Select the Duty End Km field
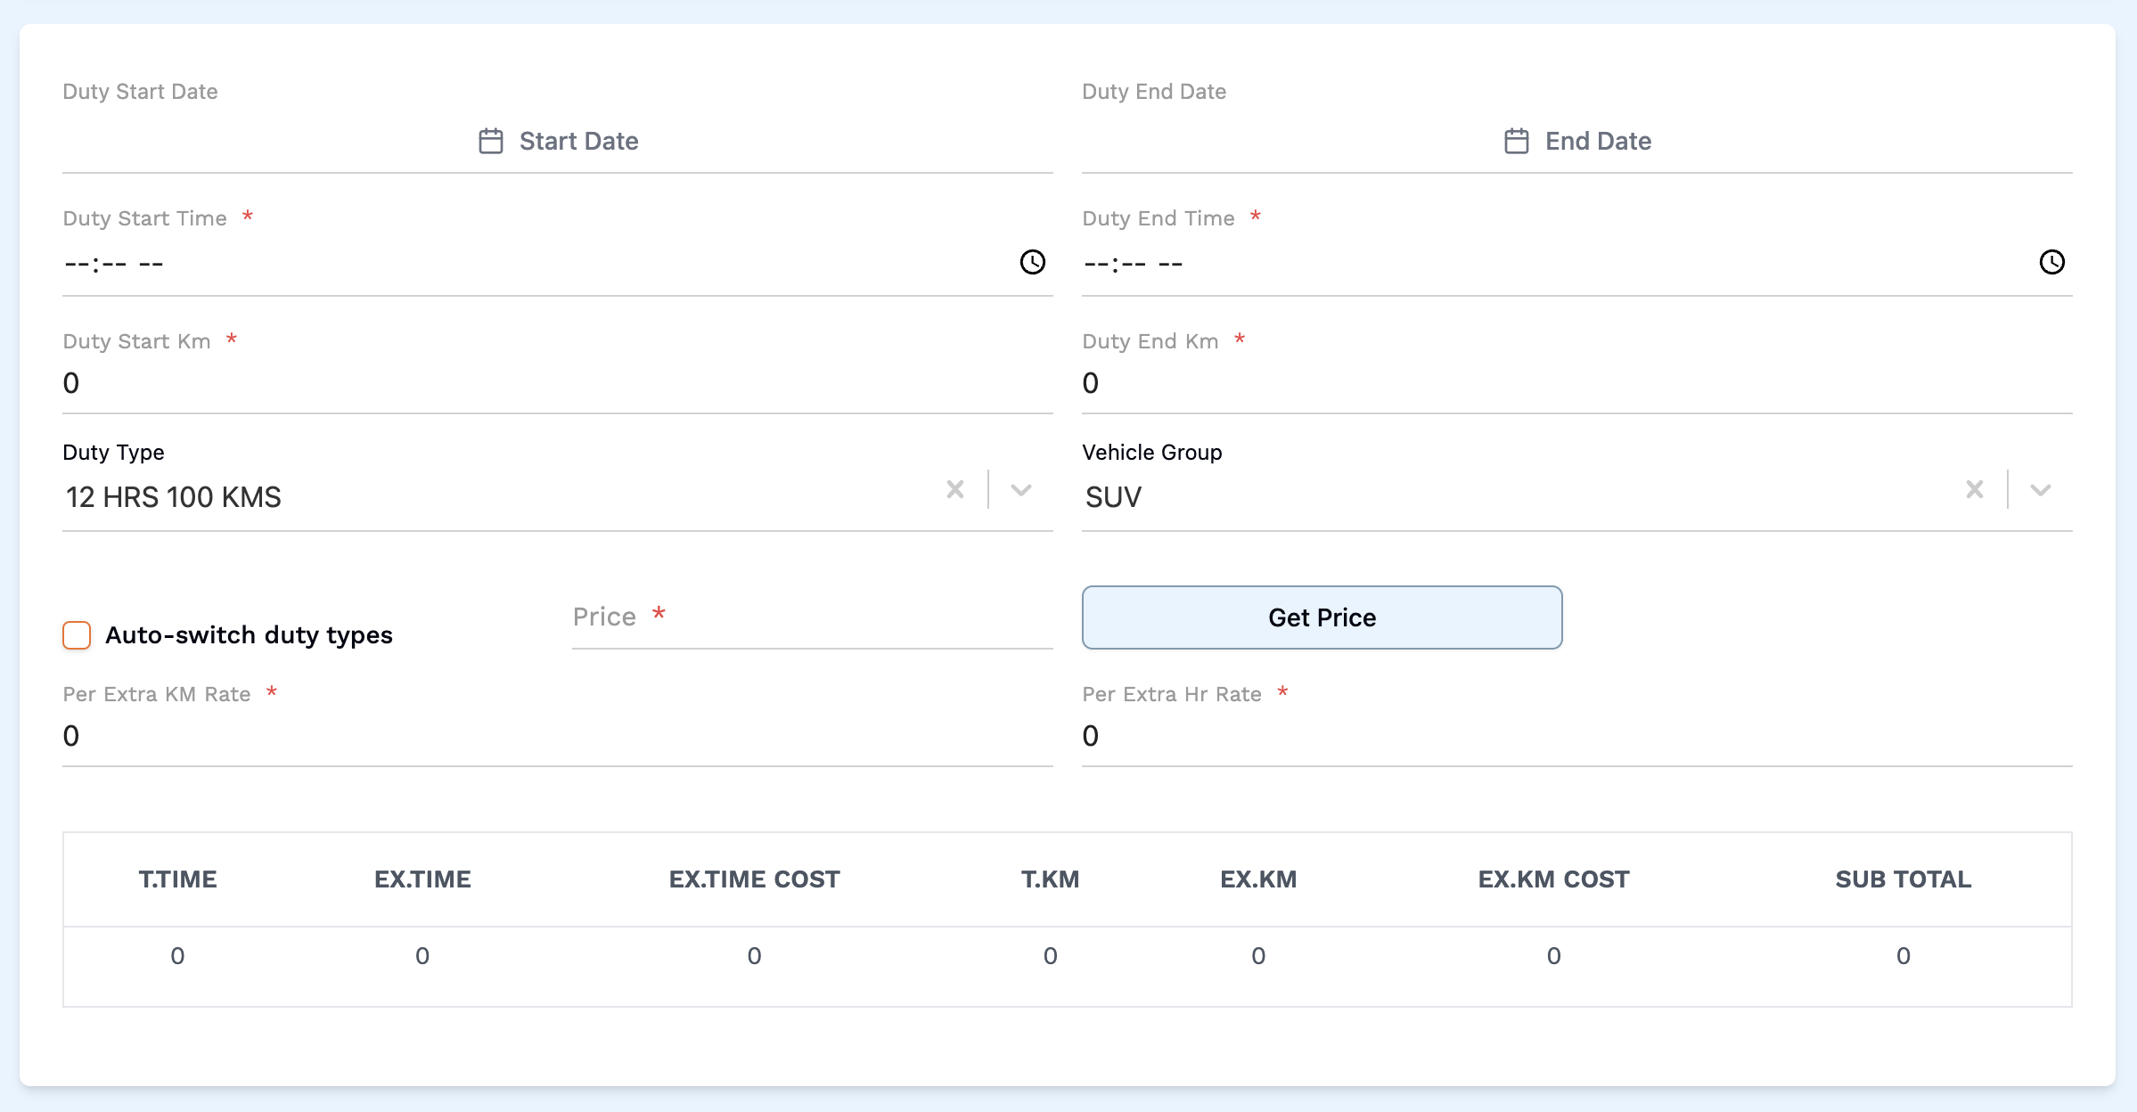Image resolution: width=2137 pixels, height=1112 pixels. pos(1337,382)
